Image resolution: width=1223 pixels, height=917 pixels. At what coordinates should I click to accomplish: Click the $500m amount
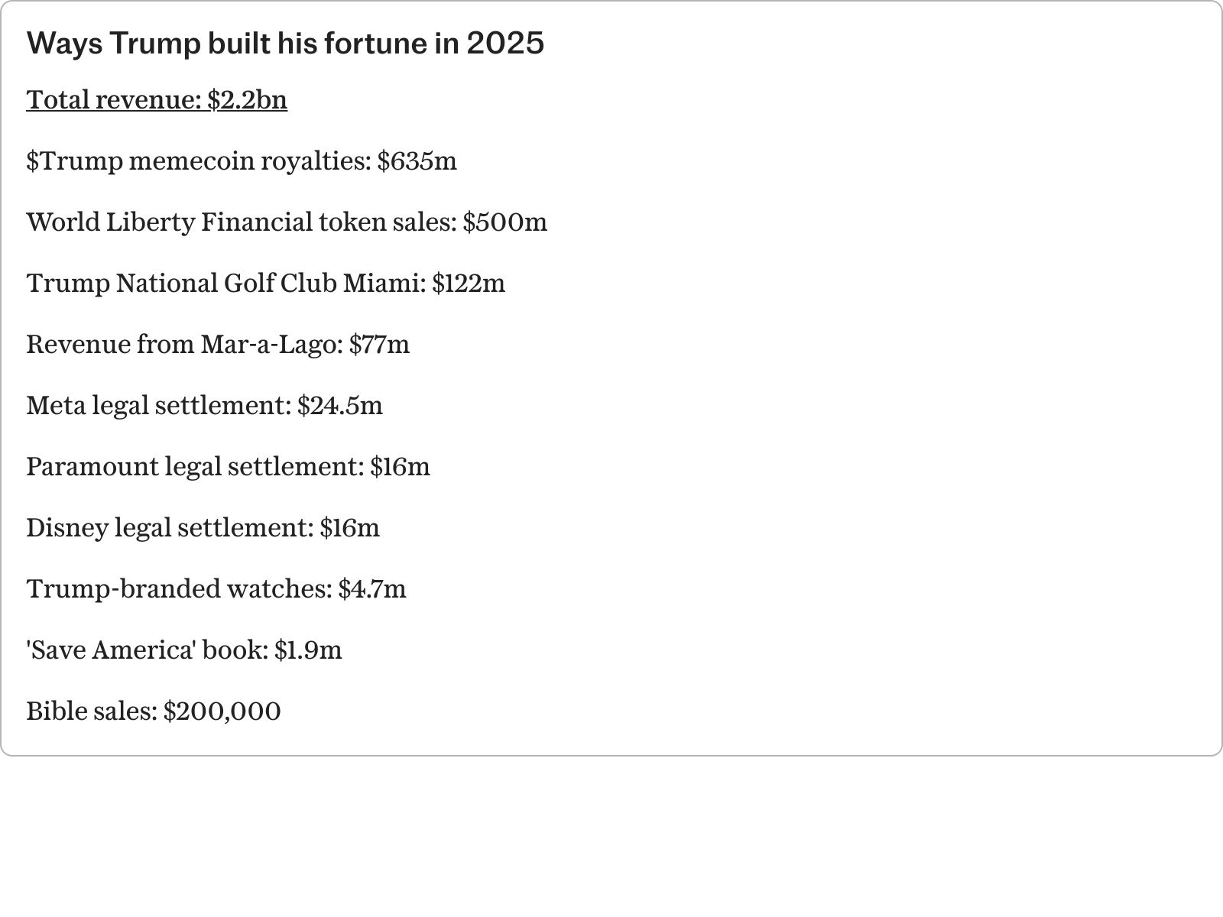click(505, 222)
